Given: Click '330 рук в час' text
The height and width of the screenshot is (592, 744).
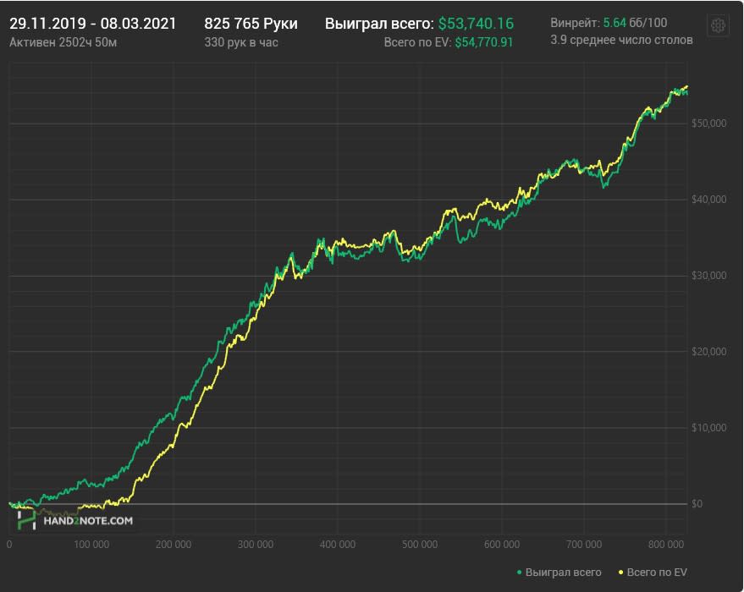Looking at the screenshot, I should [x=241, y=42].
